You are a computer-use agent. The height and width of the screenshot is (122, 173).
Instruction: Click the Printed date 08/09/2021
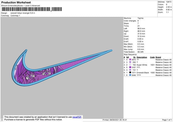(114, 120)
